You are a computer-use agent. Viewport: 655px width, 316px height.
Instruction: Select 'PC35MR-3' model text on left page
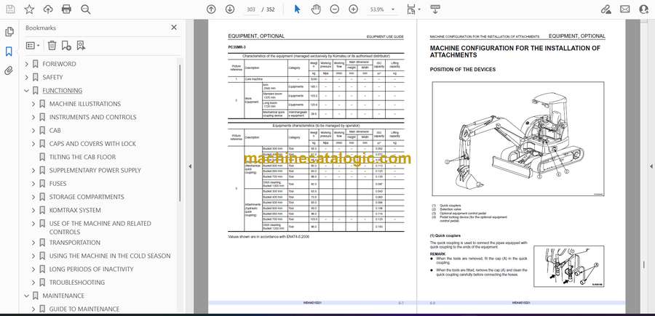tap(237, 47)
